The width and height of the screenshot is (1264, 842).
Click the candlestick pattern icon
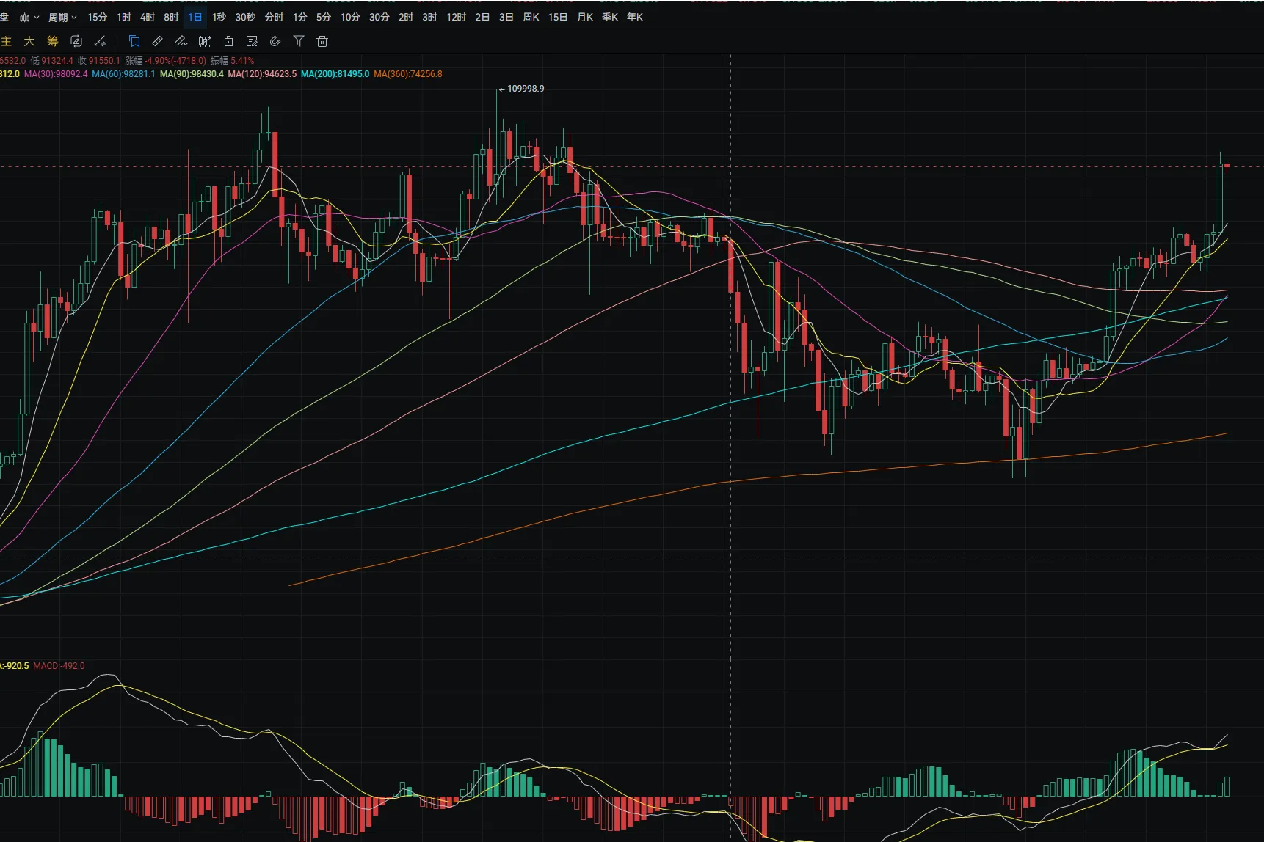pyautogui.click(x=205, y=41)
